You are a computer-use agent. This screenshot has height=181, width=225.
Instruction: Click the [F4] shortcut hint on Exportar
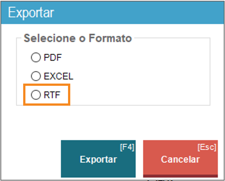click(x=127, y=147)
